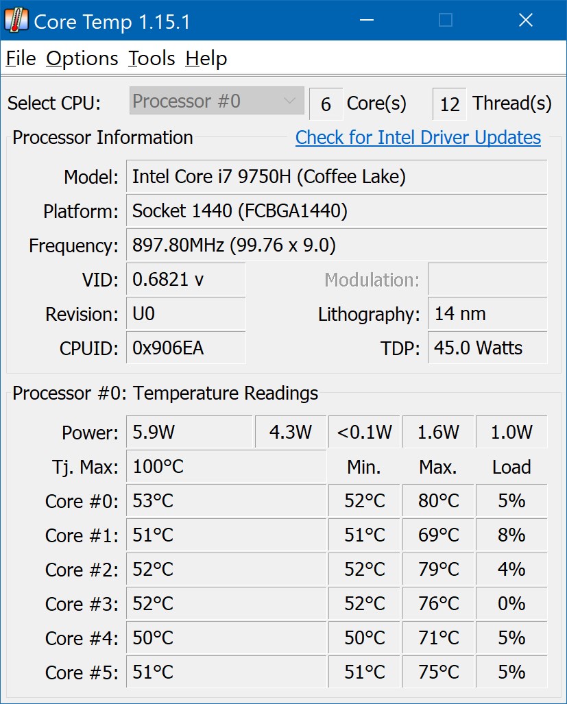Click the Core #5 row label
This screenshot has height=704, width=567.
tap(82, 672)
